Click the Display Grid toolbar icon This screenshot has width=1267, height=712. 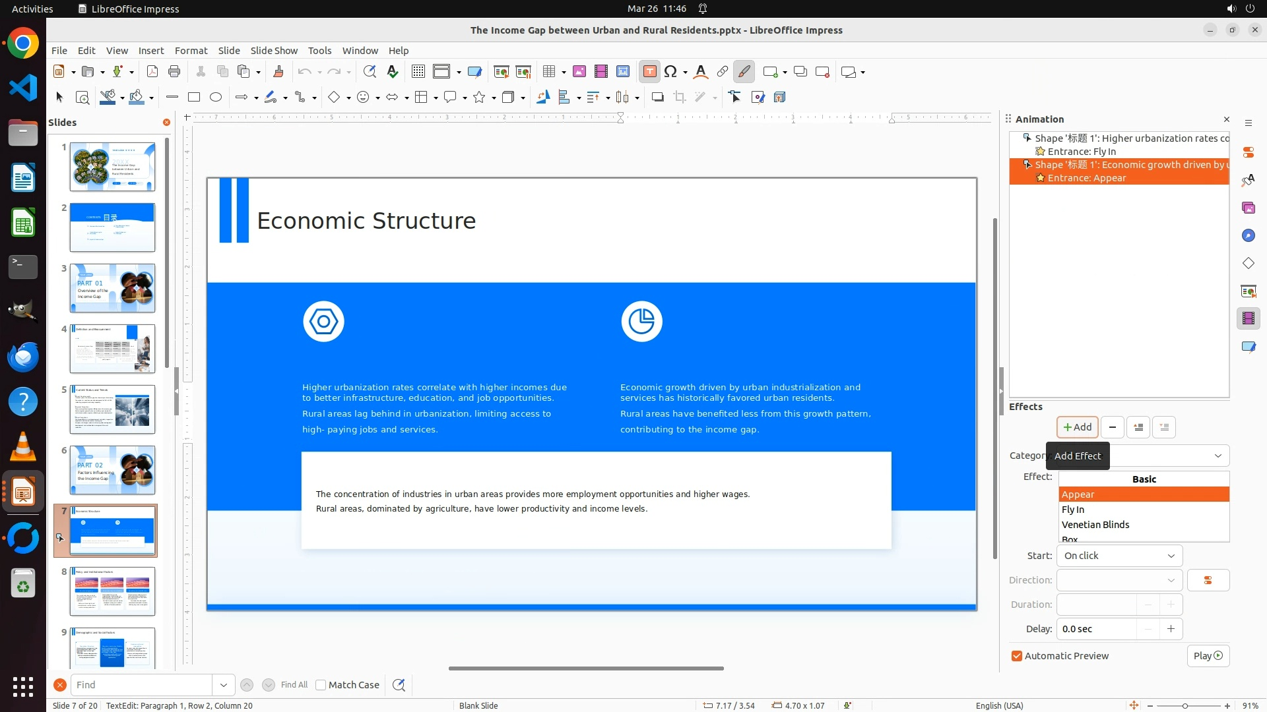(x=418, y=72)
